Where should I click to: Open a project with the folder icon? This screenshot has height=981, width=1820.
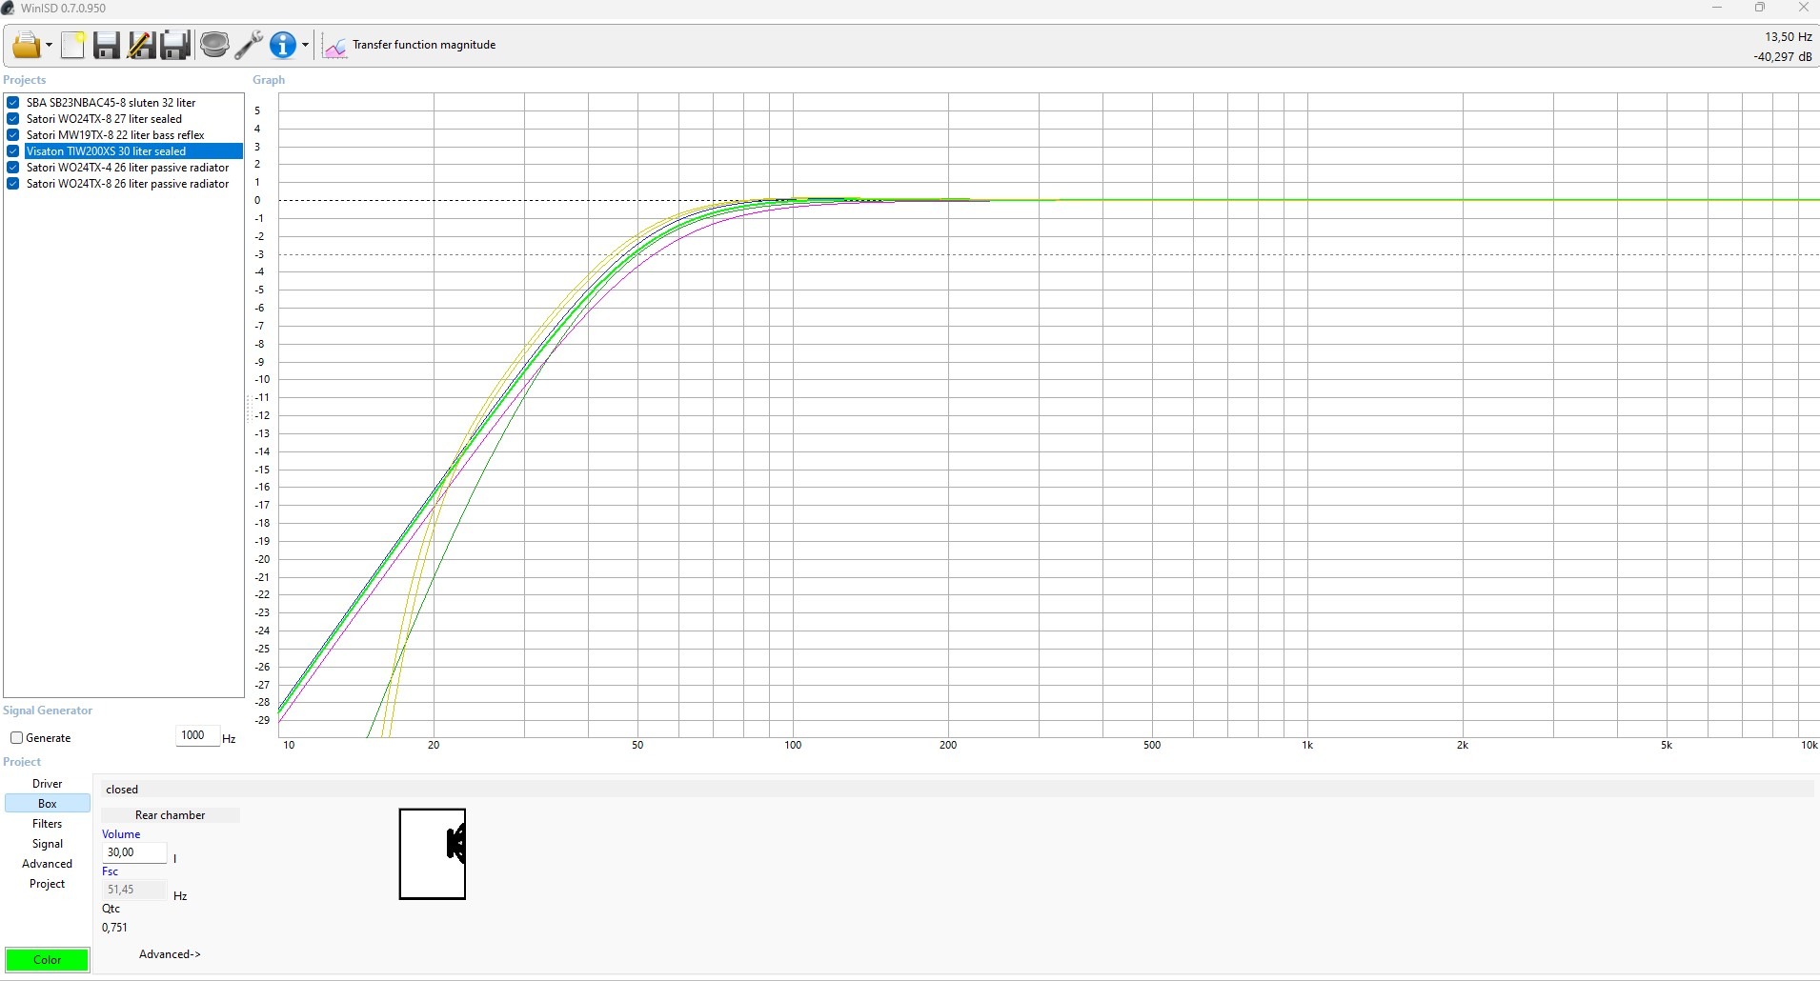click(x=27, y=45)
